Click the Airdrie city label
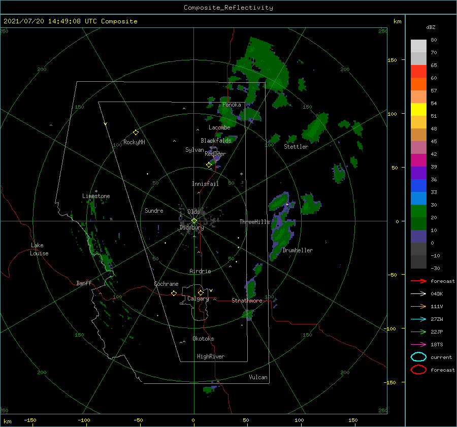This screenshot has height=427, width=457. [x=200, y=271]
